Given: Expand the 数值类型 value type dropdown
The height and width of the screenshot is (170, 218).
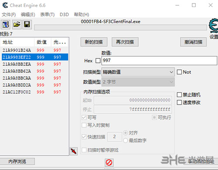Looking at the screenshot, I should pyautogui.click(x=138, y=82).
